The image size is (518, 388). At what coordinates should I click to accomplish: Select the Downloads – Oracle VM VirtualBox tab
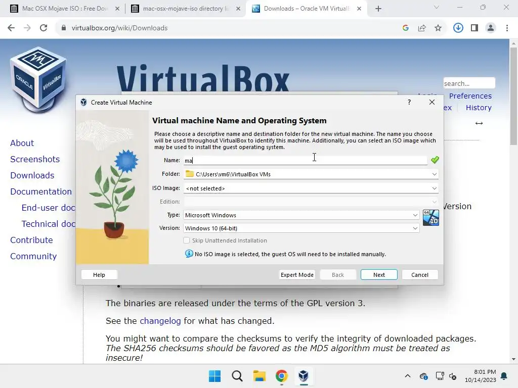(306, 9)
